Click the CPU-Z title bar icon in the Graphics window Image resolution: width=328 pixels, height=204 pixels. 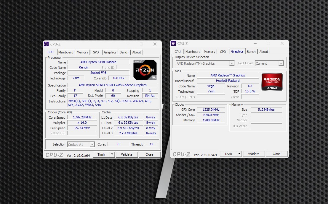point(173,43)
